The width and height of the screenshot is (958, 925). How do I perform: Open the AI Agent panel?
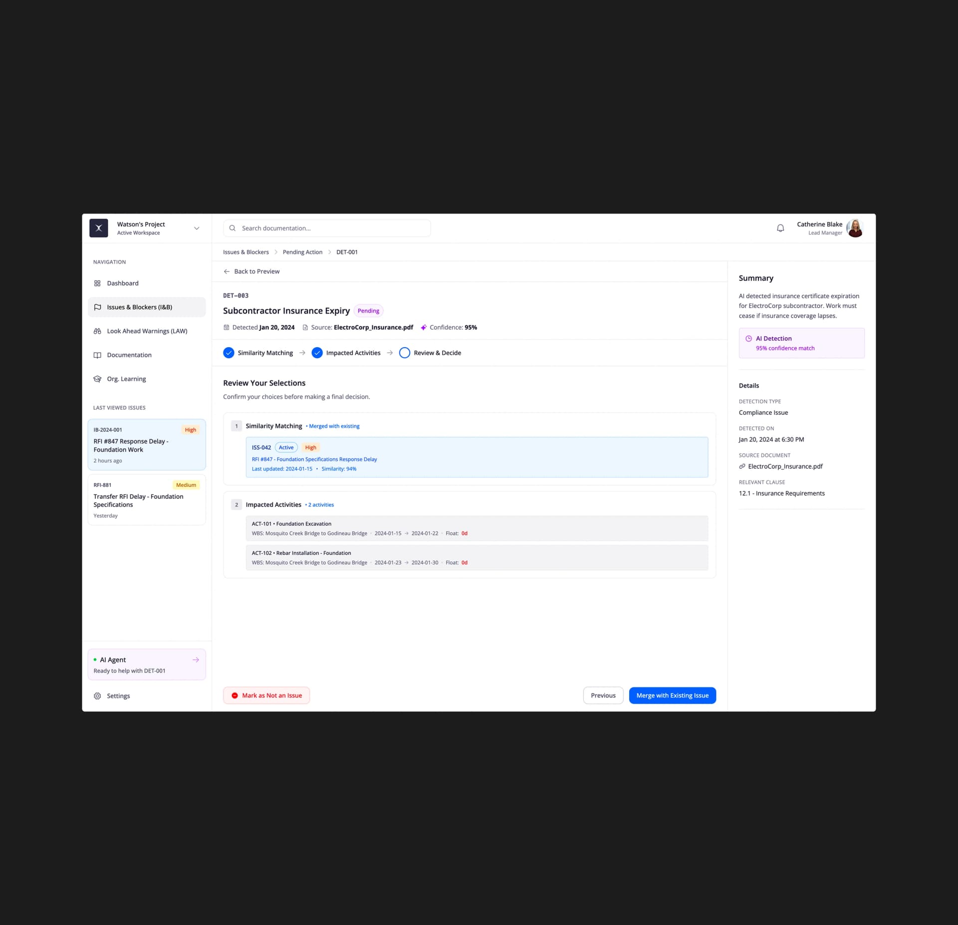point(147,664)
